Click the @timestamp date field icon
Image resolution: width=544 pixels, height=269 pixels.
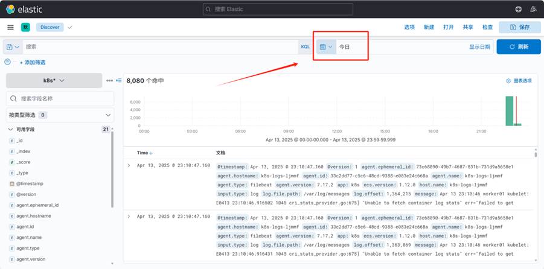pyautogui.click(x=12, y=183)
